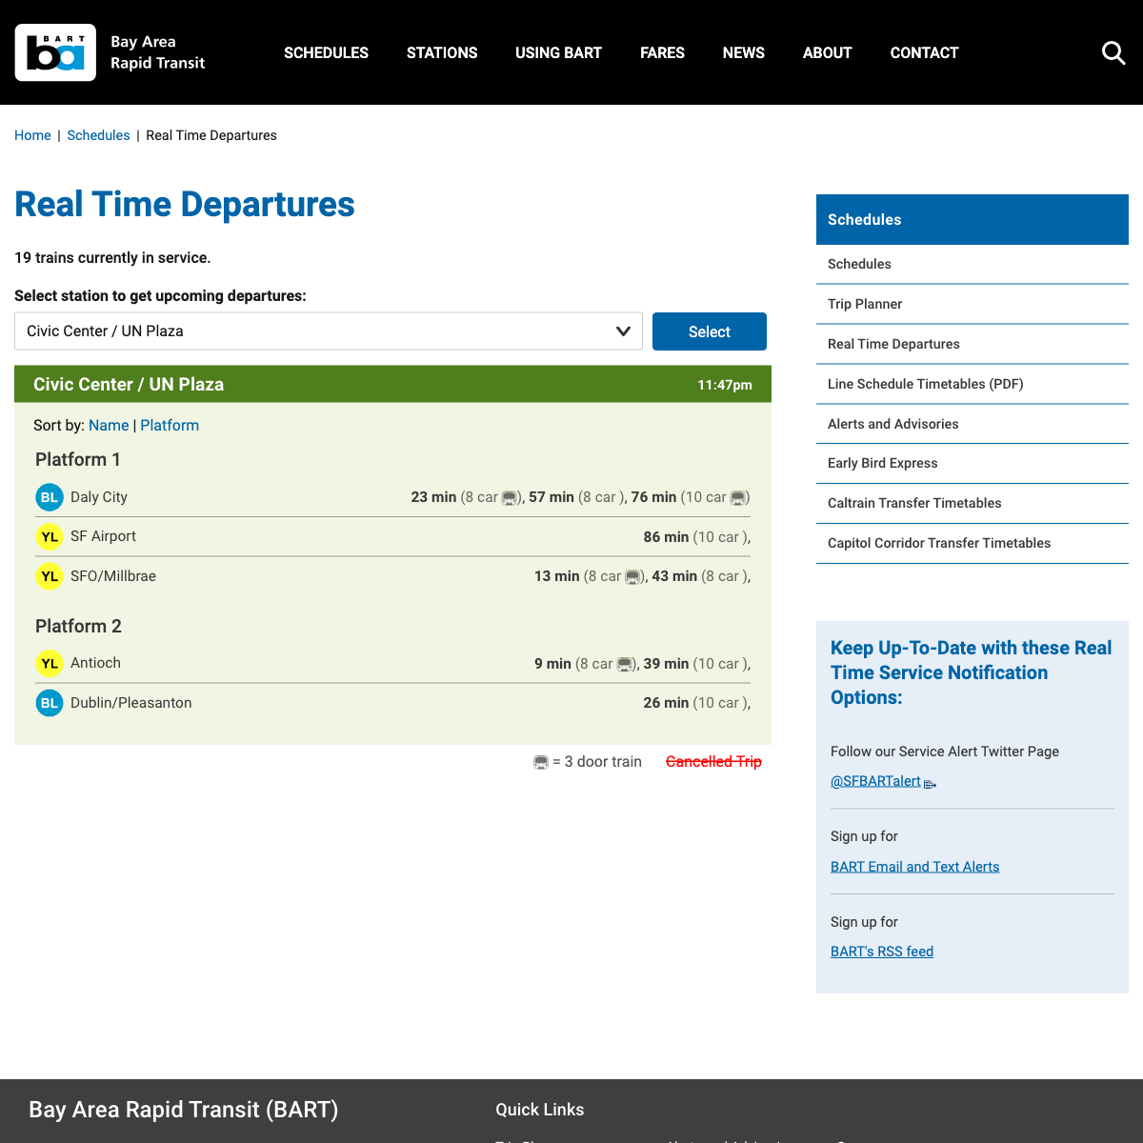Click the Platform 2 heading

(78, 626)
